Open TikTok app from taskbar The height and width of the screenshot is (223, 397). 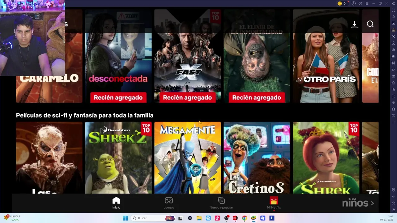click(217, 218)
